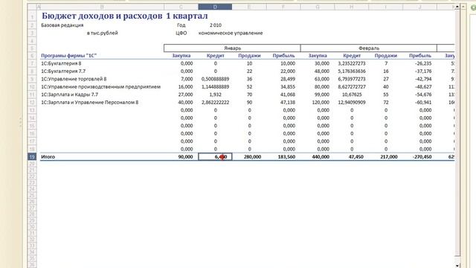Click the cell '10,67625'
The height and width of the screenshot is (268, 476).
point(352,95)
